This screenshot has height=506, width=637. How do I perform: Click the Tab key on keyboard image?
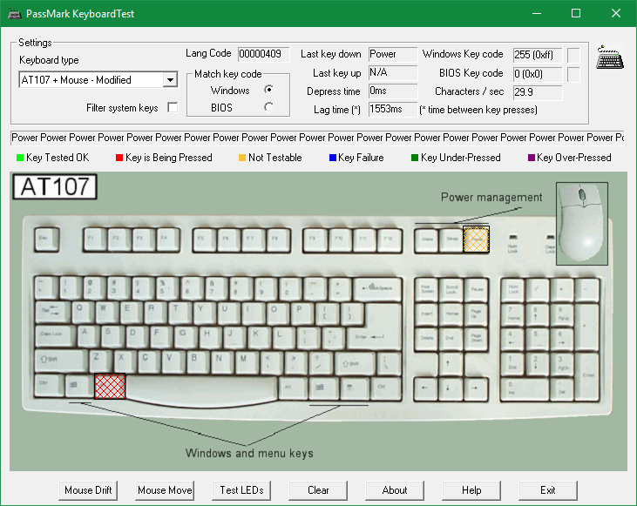click(52, 313)
